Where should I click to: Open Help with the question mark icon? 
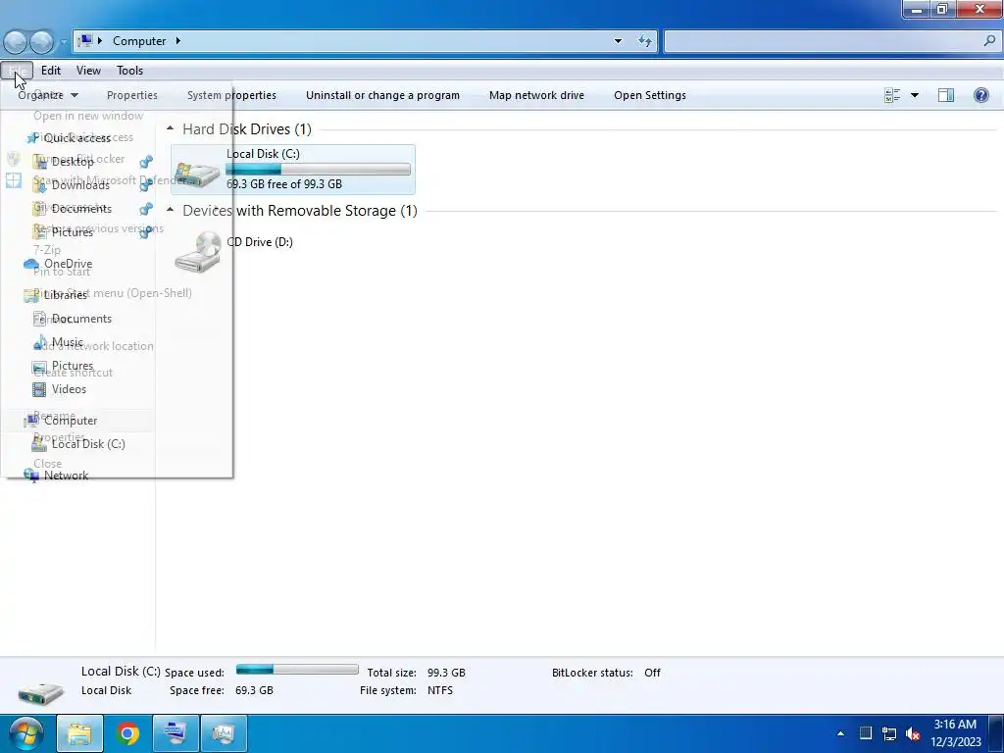[x=980, y=95]
